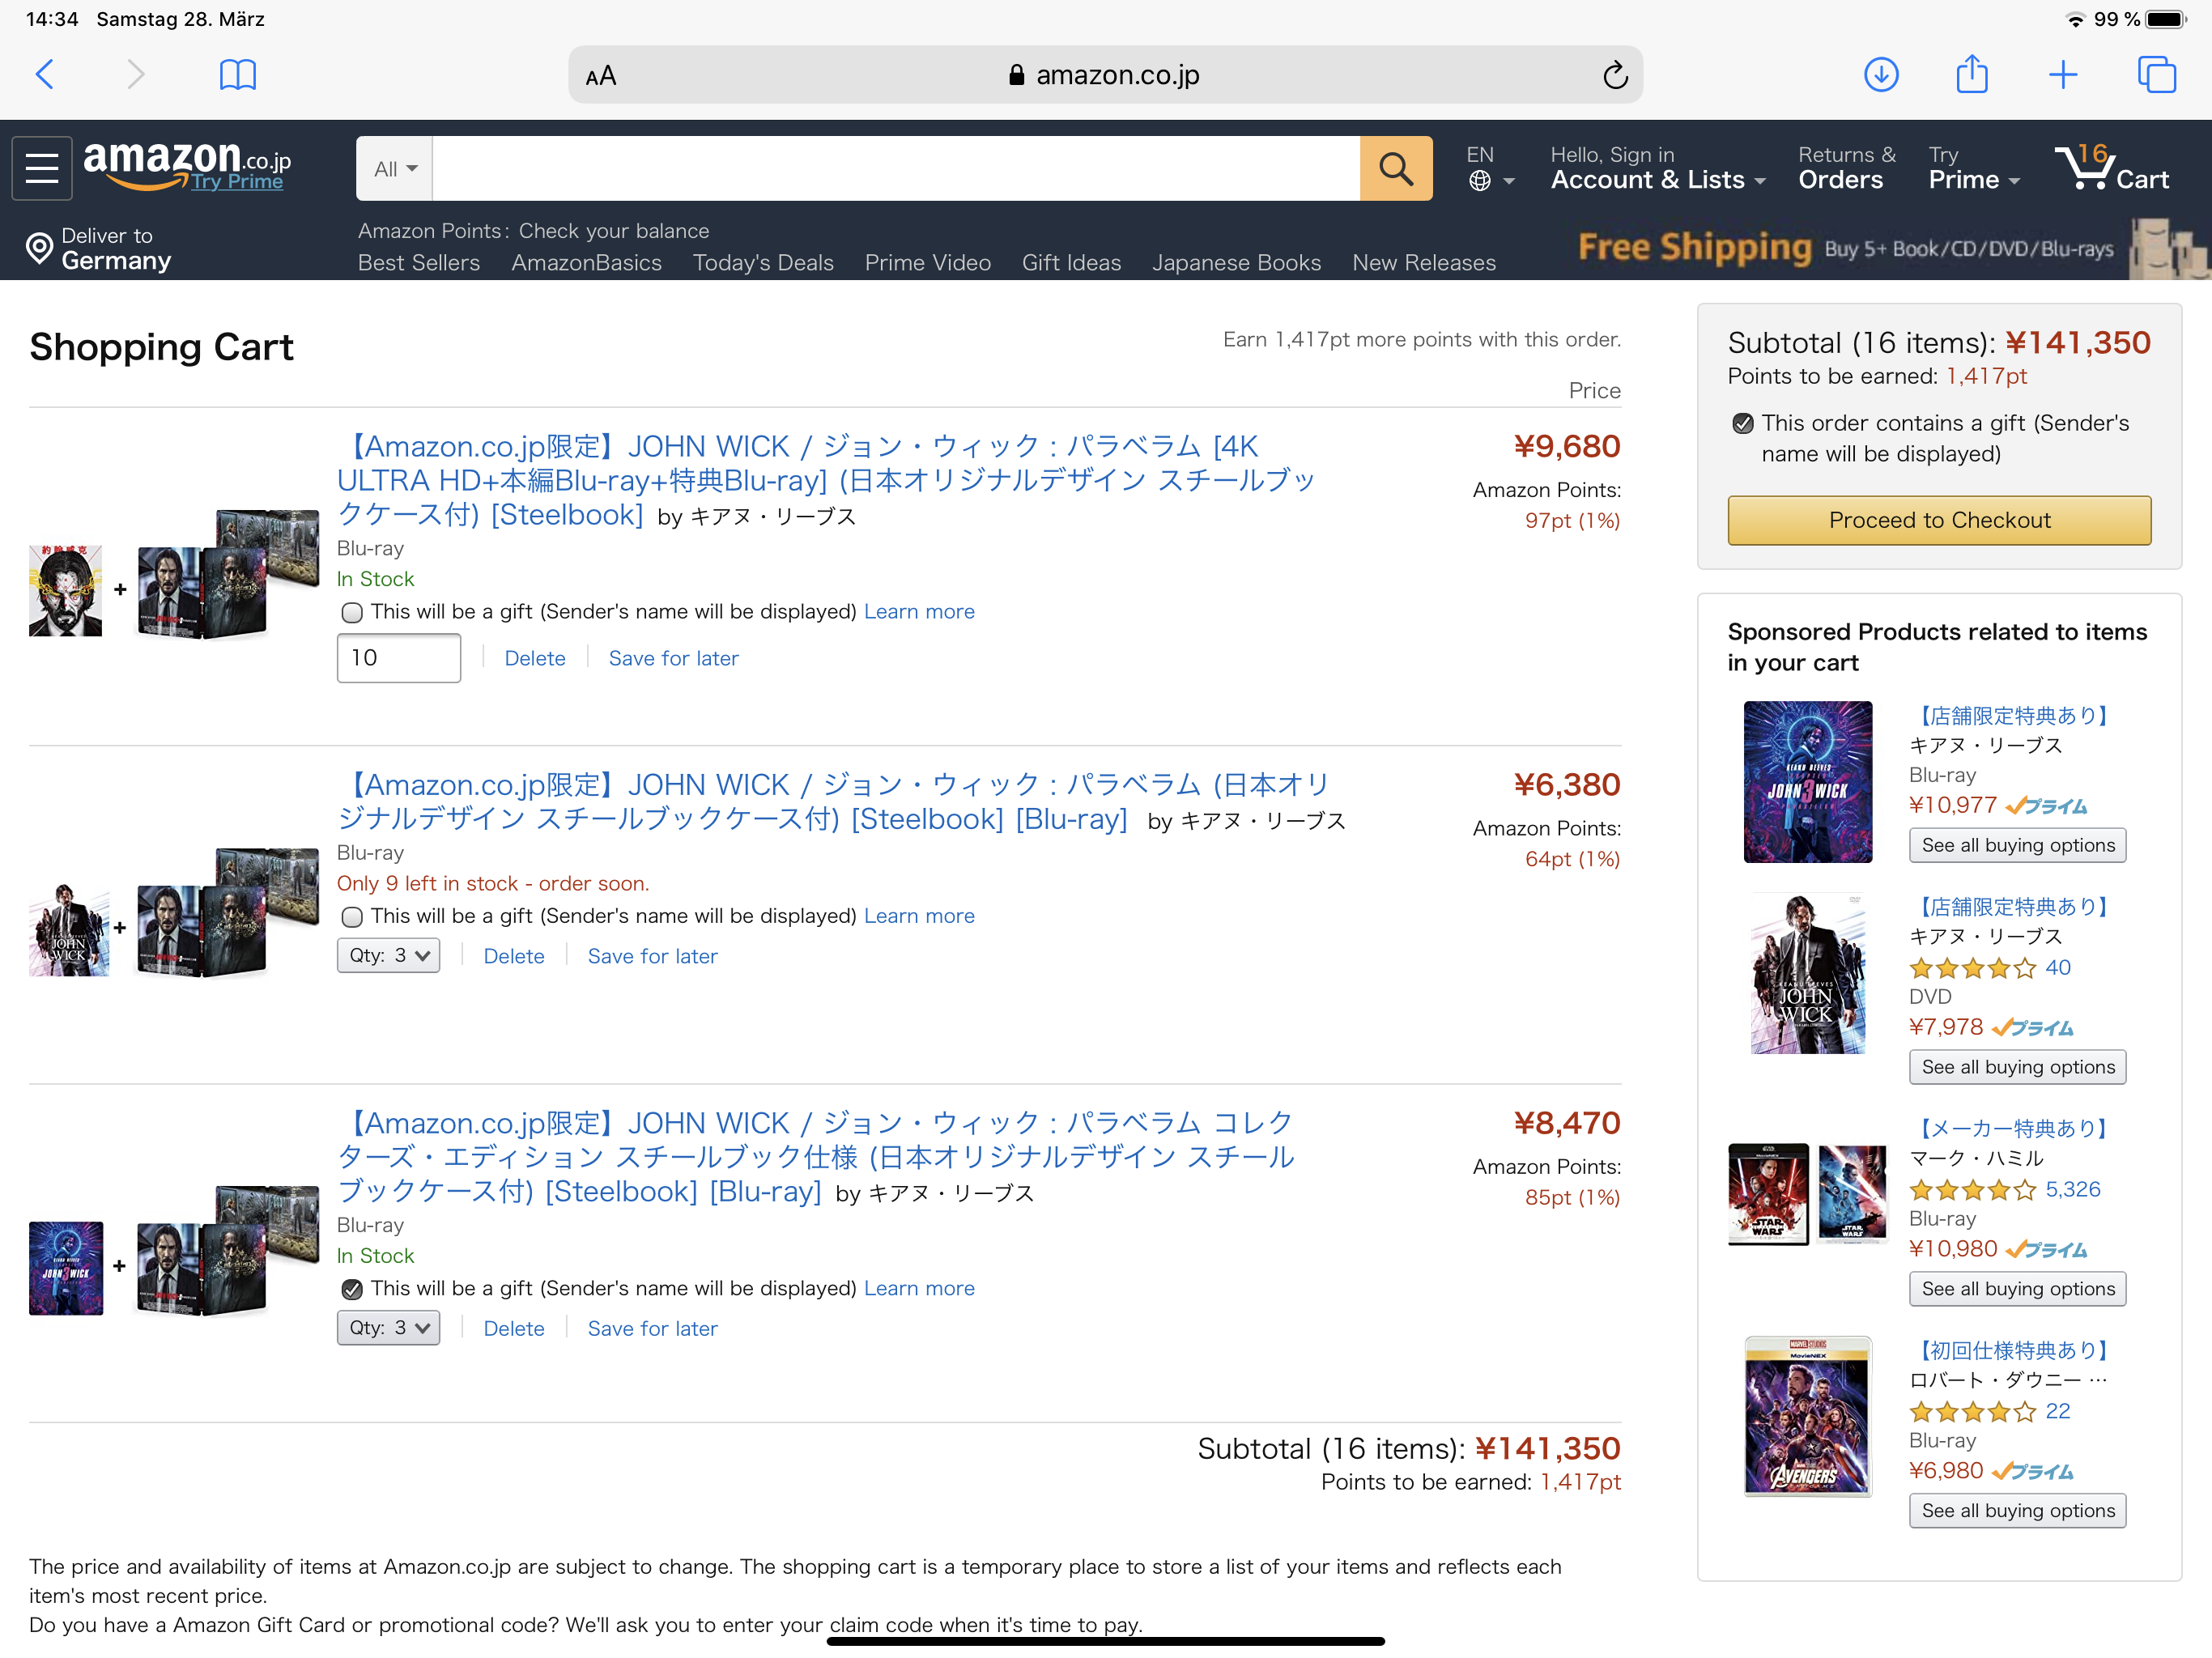Open the All search category dropdown
The image size is (2212, 1658).
click(395, 169)
